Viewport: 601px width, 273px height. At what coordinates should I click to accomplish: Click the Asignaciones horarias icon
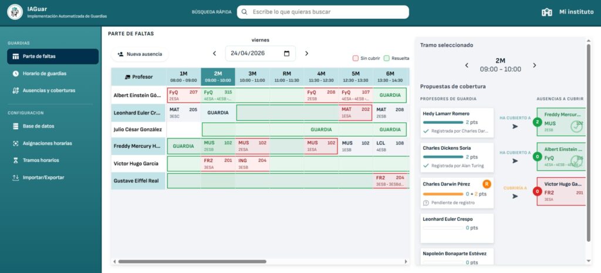[x=16, y=143]
